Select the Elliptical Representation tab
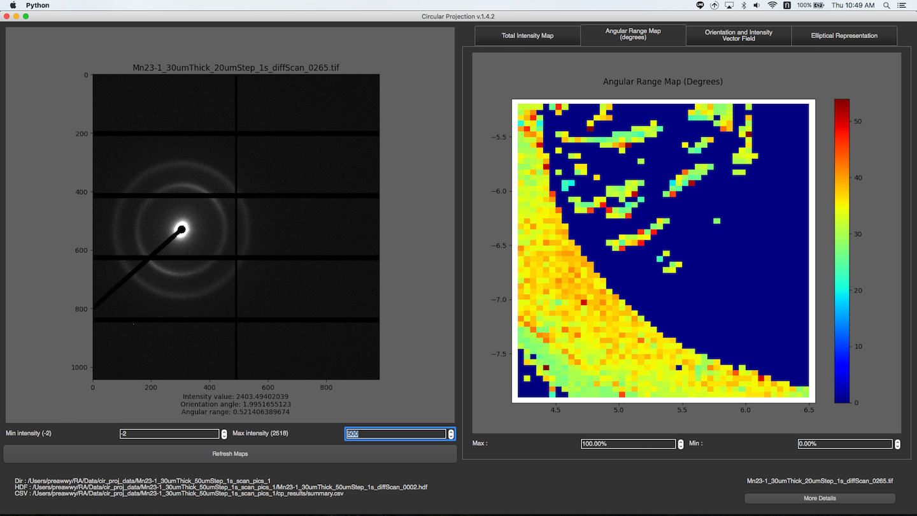Viewport: 917px width, 516px height. [844, 36]
